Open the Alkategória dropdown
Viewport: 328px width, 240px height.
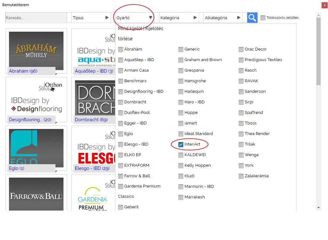point(223,18)
